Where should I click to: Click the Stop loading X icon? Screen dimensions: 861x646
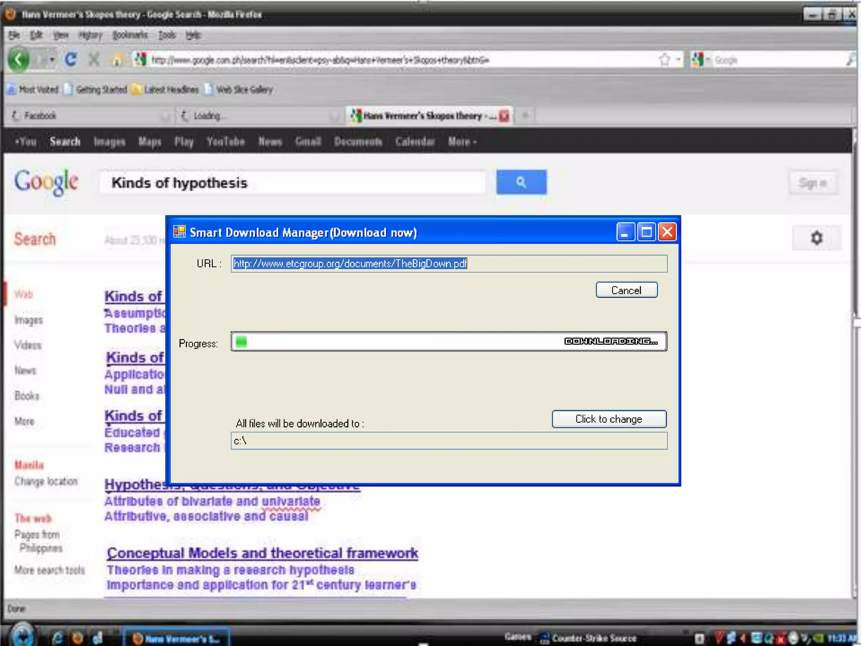coord(94,60)
